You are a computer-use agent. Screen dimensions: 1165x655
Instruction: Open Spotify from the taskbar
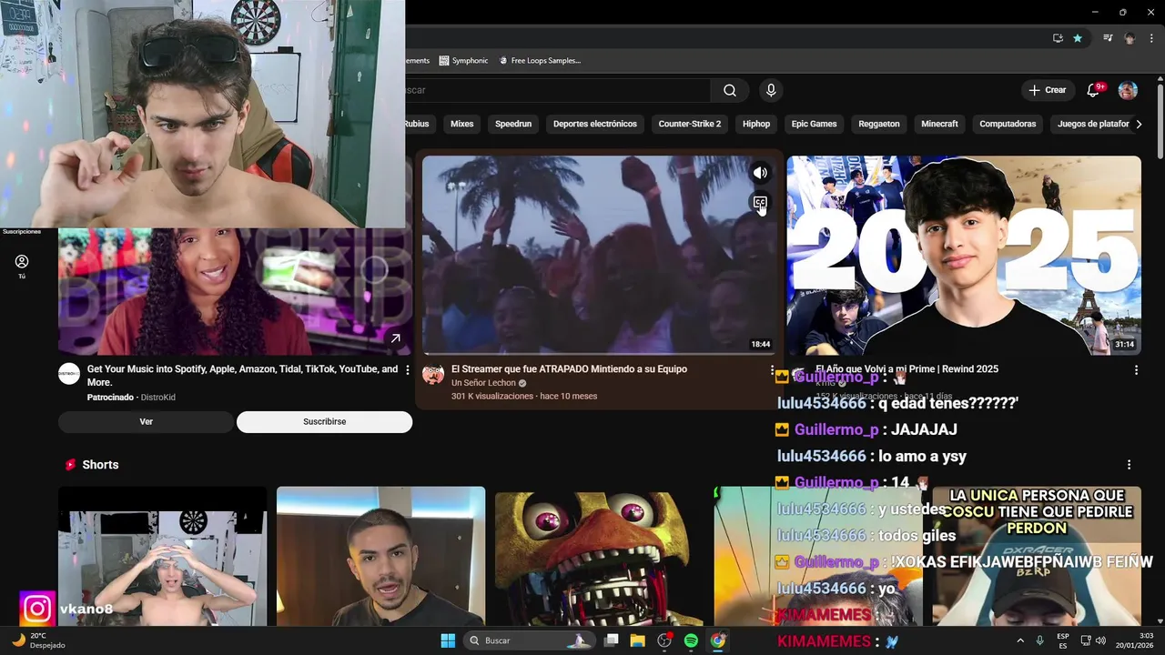point(691,640)
